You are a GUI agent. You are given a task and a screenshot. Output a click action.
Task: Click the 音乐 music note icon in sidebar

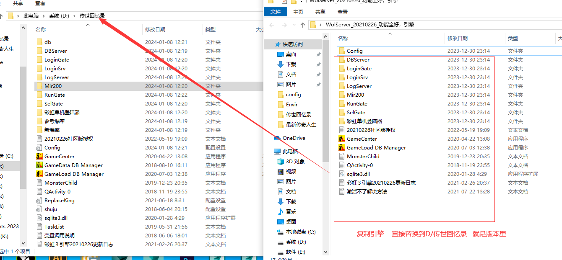pos(281,212)
